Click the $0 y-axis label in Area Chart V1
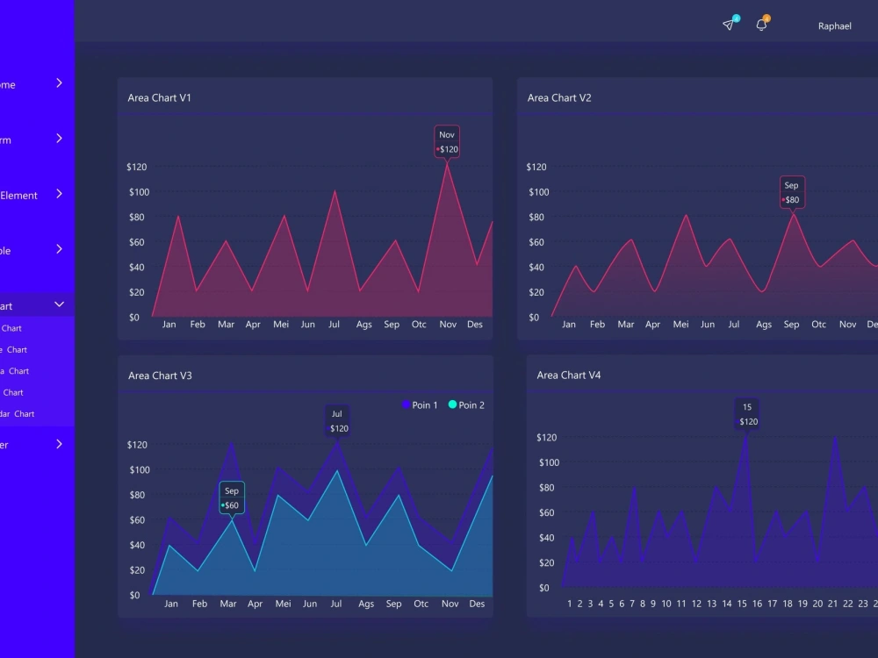Image resolution: width=878 pixels, height=658 pixels. [x=134, y=318]
